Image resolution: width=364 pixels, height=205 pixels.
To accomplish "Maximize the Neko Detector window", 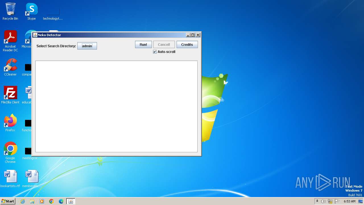I will 193,35.
